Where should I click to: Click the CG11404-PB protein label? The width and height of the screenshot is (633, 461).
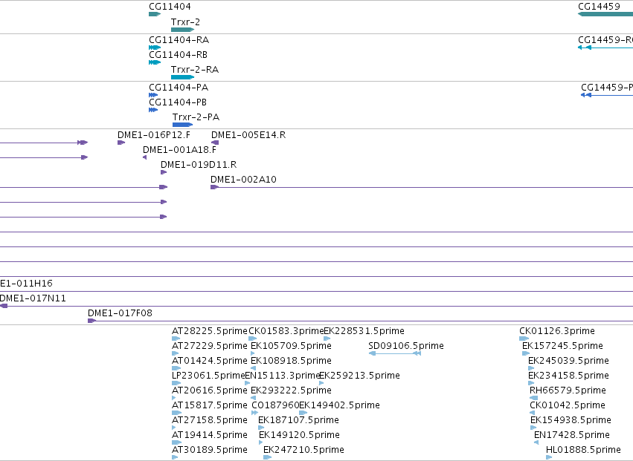tap(178, 102)
